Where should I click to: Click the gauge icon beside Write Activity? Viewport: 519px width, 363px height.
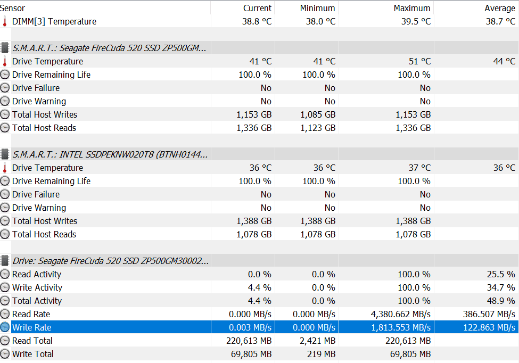(x=5, y=287)
